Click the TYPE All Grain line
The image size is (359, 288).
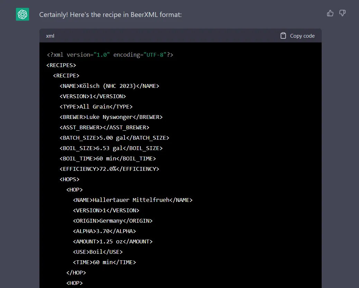(x=96, y=107)
